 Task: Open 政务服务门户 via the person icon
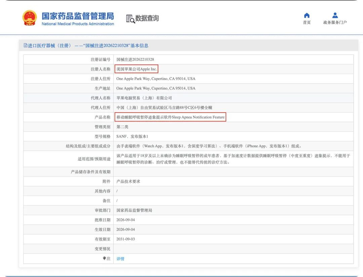335,15
